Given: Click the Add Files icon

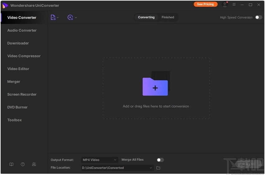Looking at the screenshot, I should tap(53, 17).
